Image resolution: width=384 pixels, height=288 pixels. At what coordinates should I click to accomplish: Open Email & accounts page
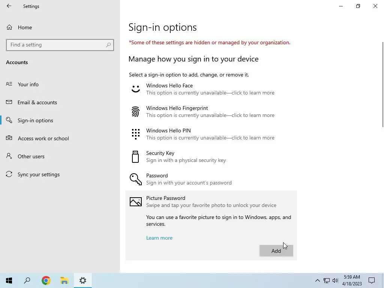coord(60,102)
